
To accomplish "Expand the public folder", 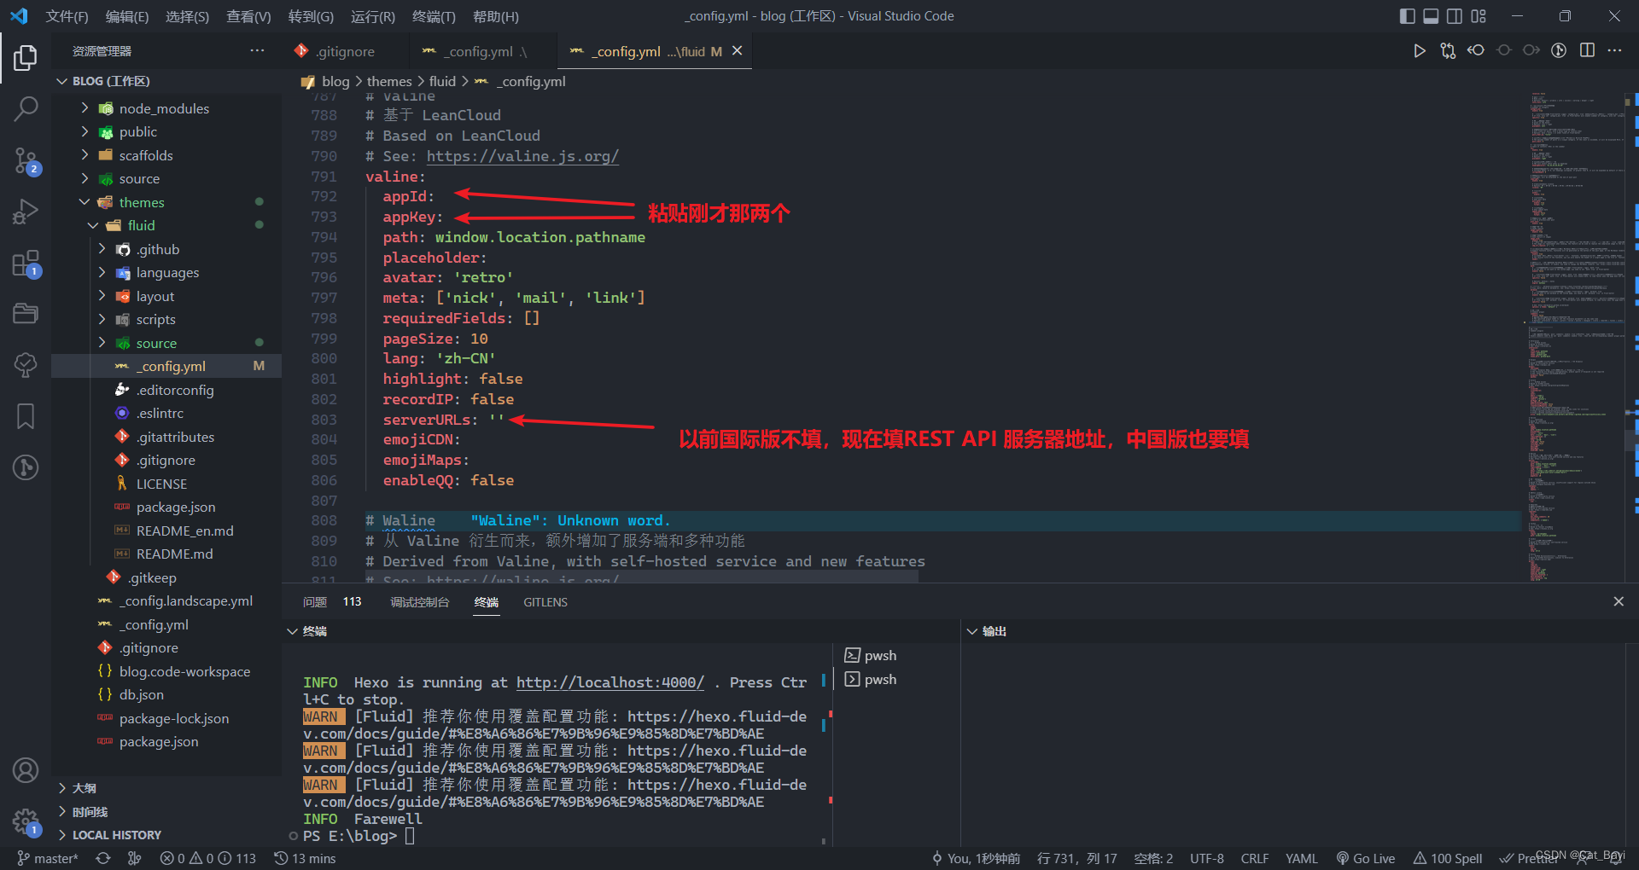I will 85,131.
